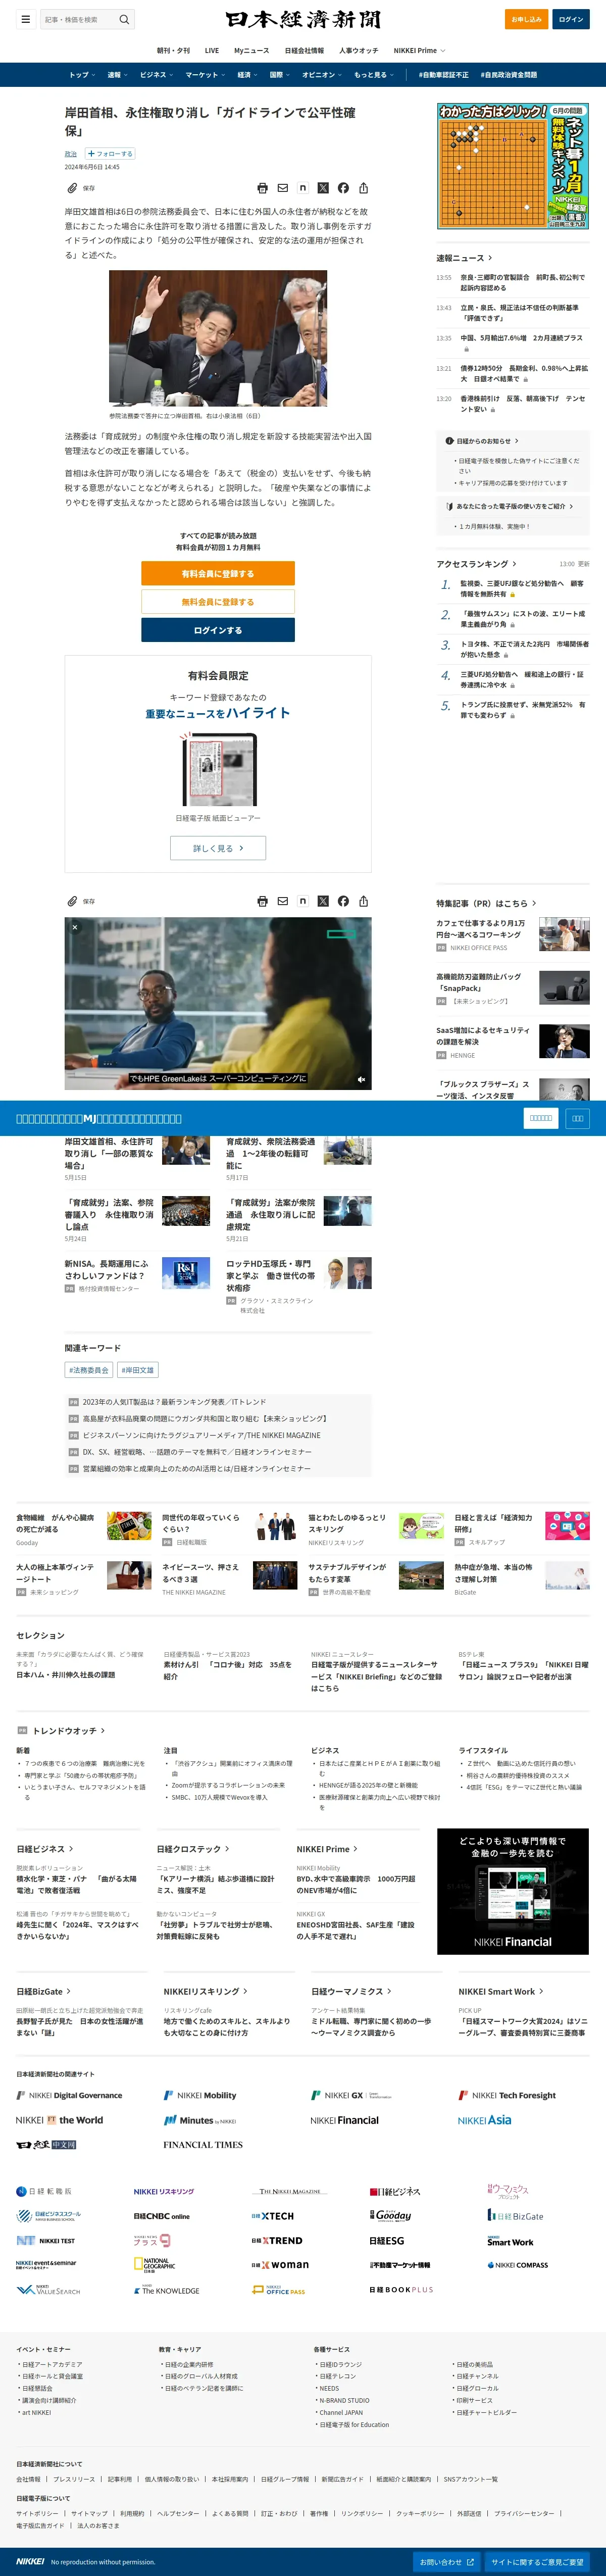This screenshot has height=2576, width=606.
Task: Open share sheet icon above video ad
Action: 364,901
